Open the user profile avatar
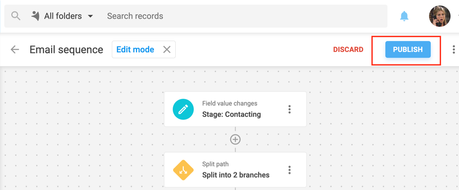Screen dimensions: 459x190 click(x=439, y=16)
